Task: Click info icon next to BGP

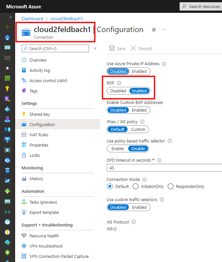Action: click(x=119, y=83)
